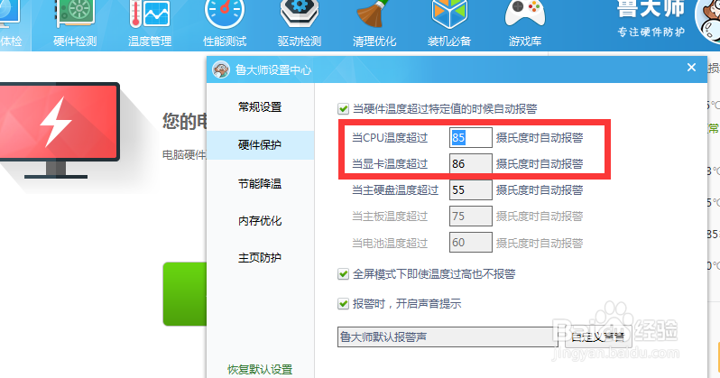Click the green button in main window
Screen dimensions: 720x378
click(x=185, y=294)
